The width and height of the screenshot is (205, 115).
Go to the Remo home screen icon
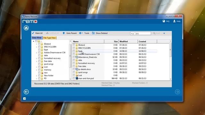(26, 28)
